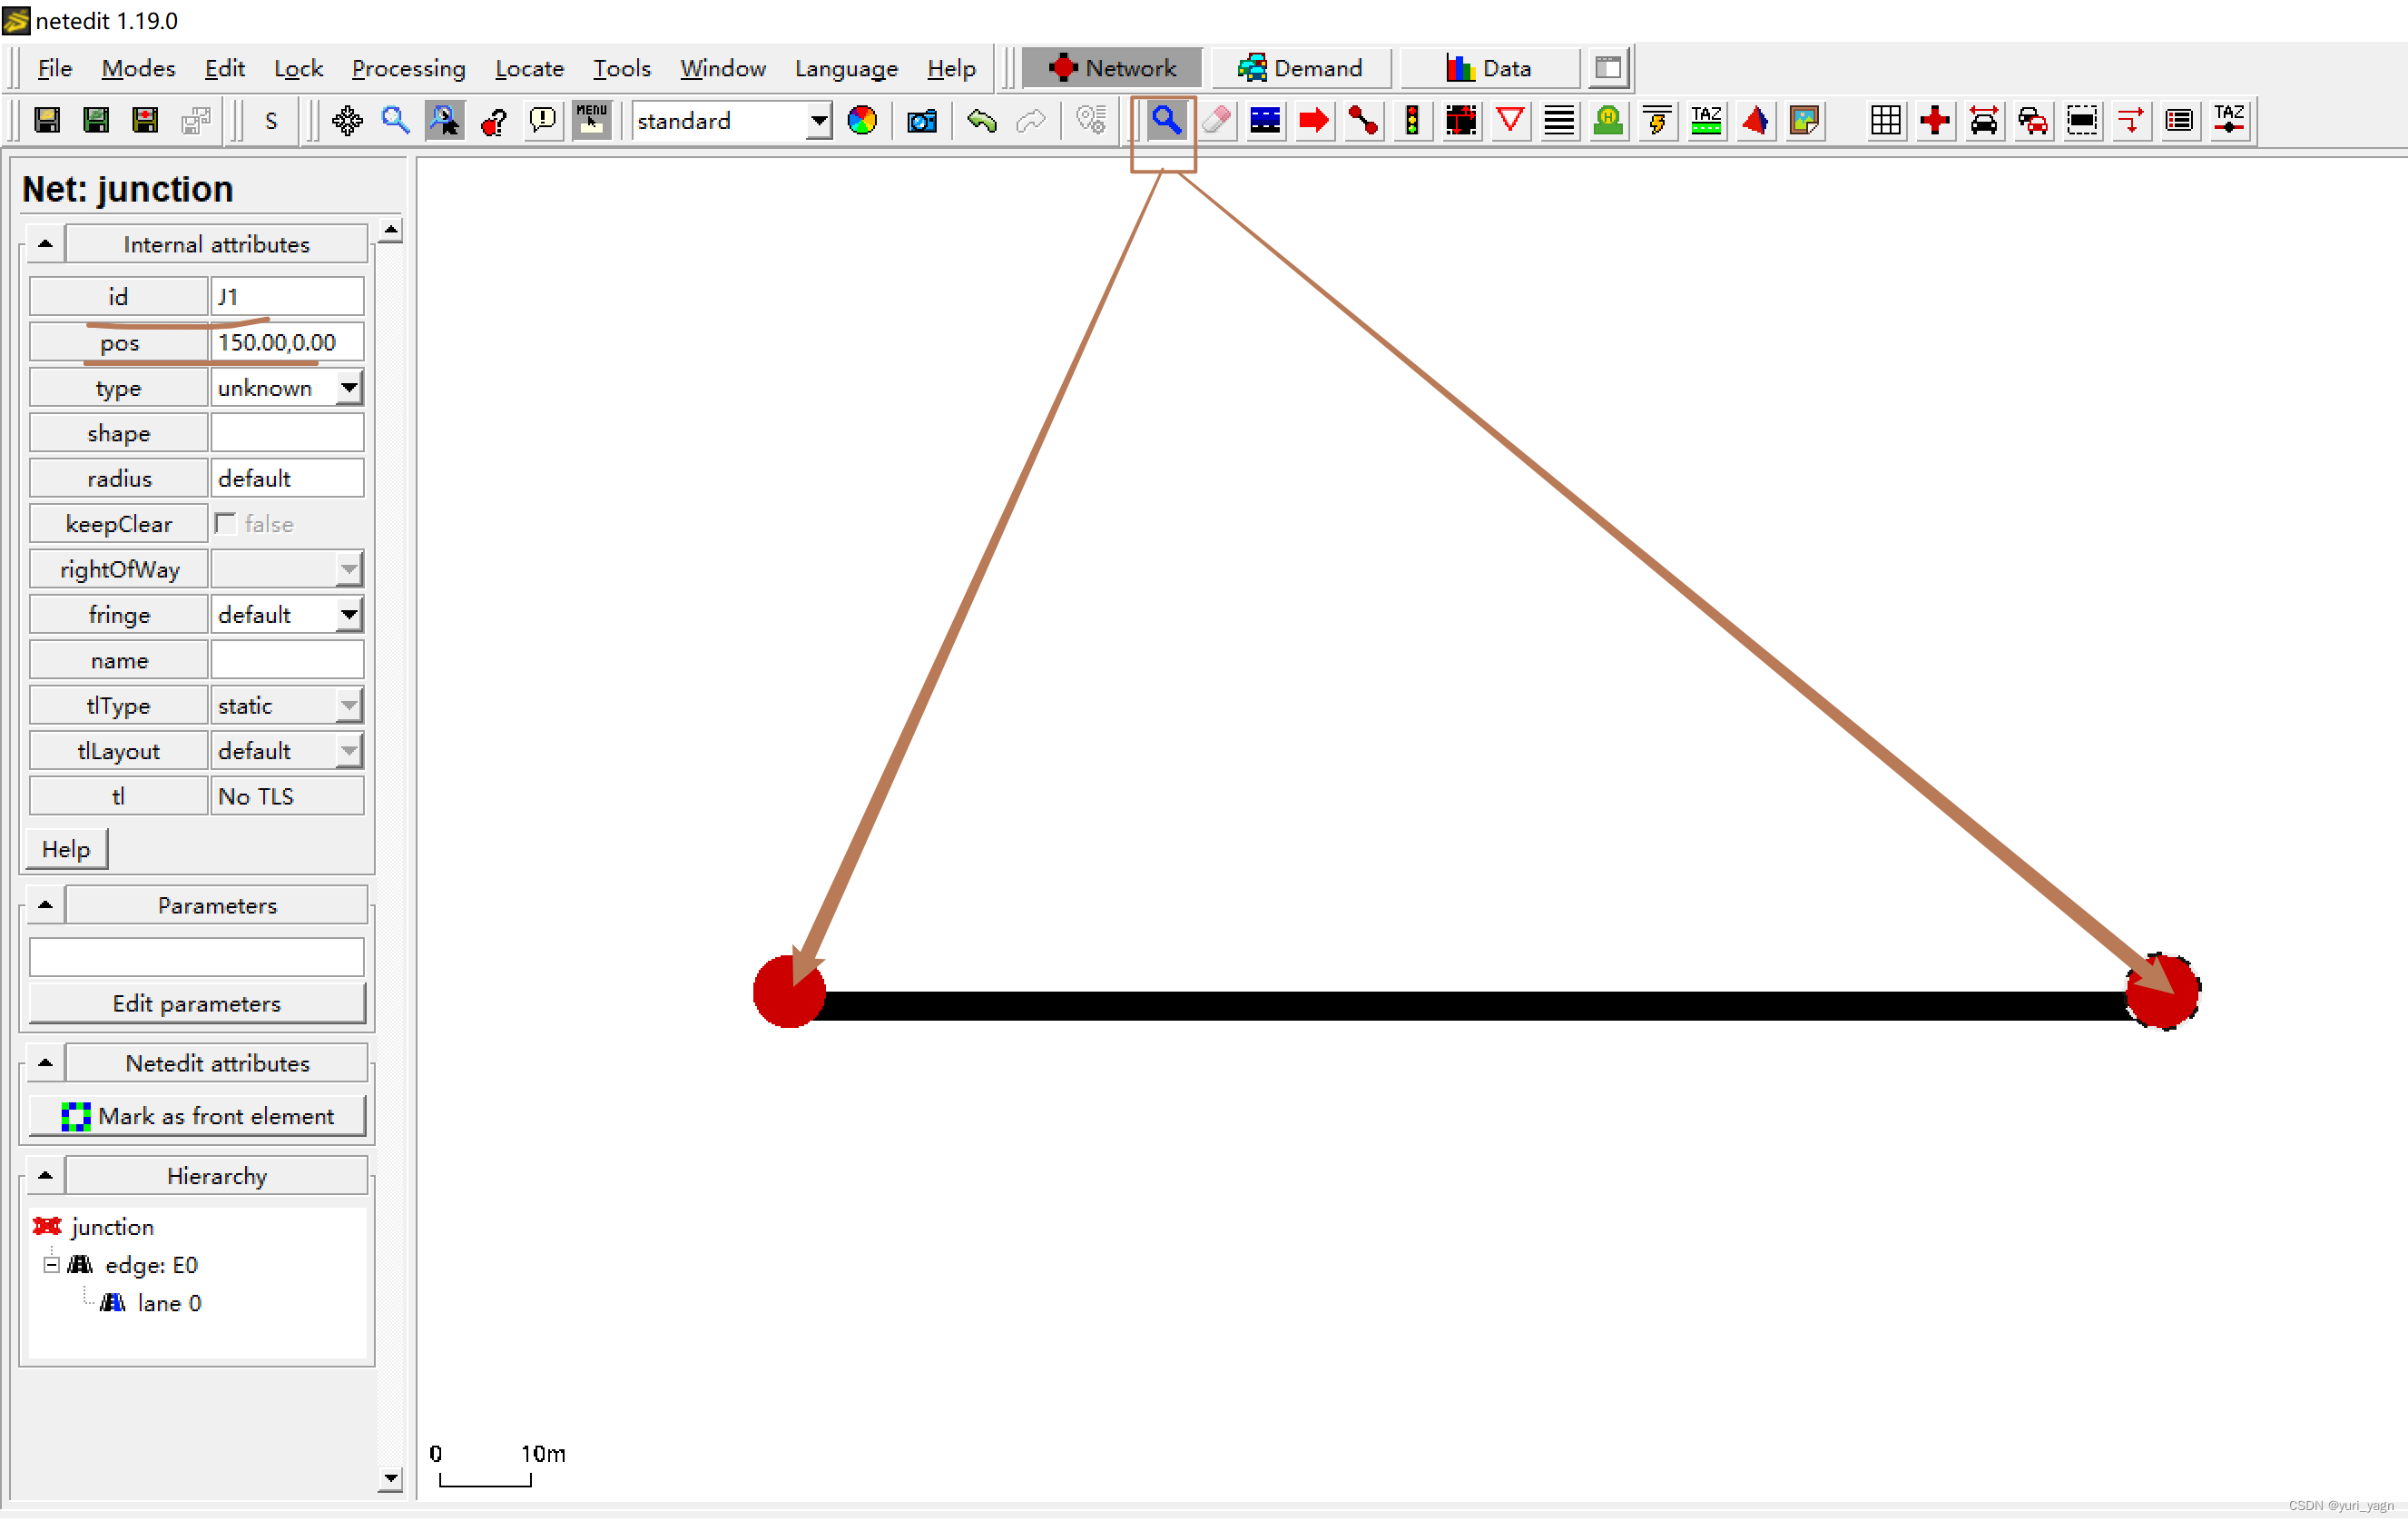Select the Connection mode icon
Viewport: 2408px width, 1521px height.
1460,121
